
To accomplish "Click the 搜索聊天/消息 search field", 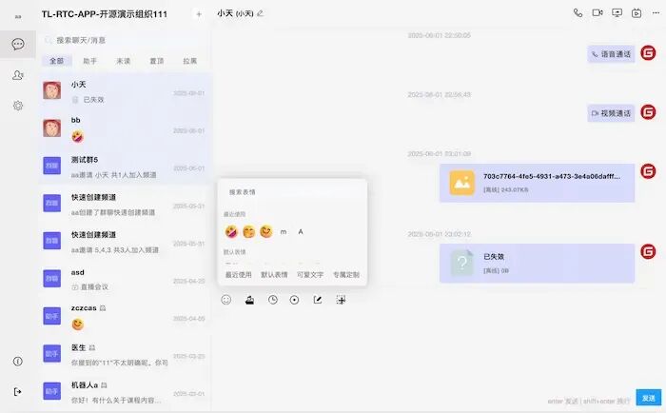I will pos(123,40).
